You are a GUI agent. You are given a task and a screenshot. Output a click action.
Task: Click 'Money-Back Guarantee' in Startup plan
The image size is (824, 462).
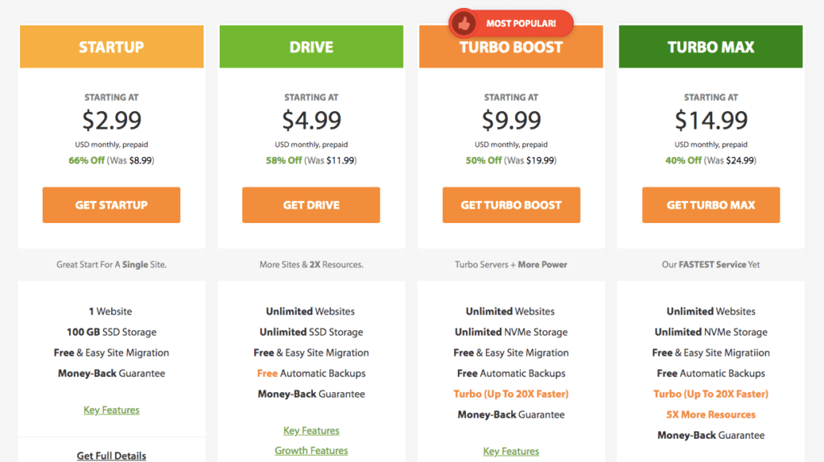(x=111, y=373)
